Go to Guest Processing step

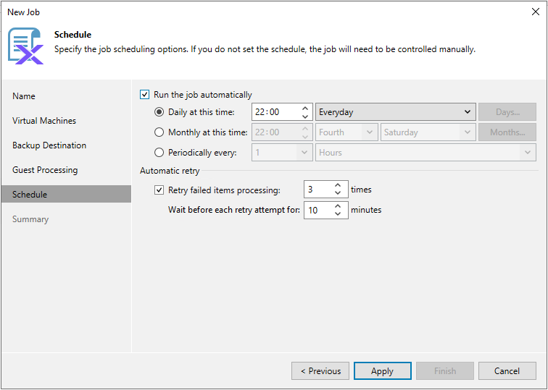[x=45, y=170]
